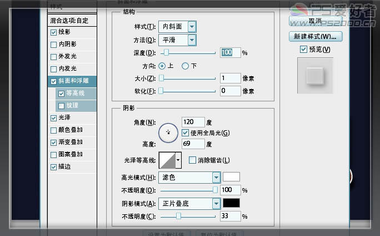This screenshot has width=380, height=236.
Task: Click the 新建样式 new style button
Action: (316, 36)
